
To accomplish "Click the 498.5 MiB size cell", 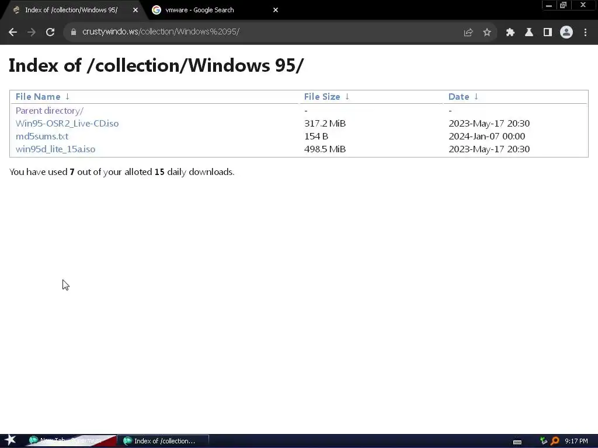I will click(325, 149).
